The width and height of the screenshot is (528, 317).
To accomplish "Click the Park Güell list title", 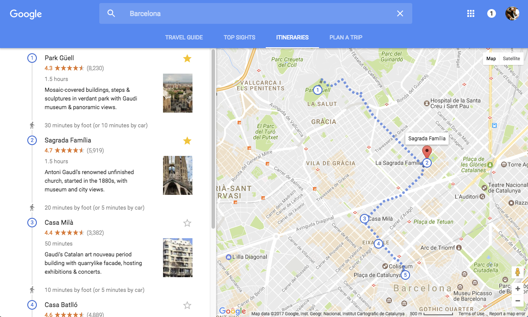I will tap(59, 58).
